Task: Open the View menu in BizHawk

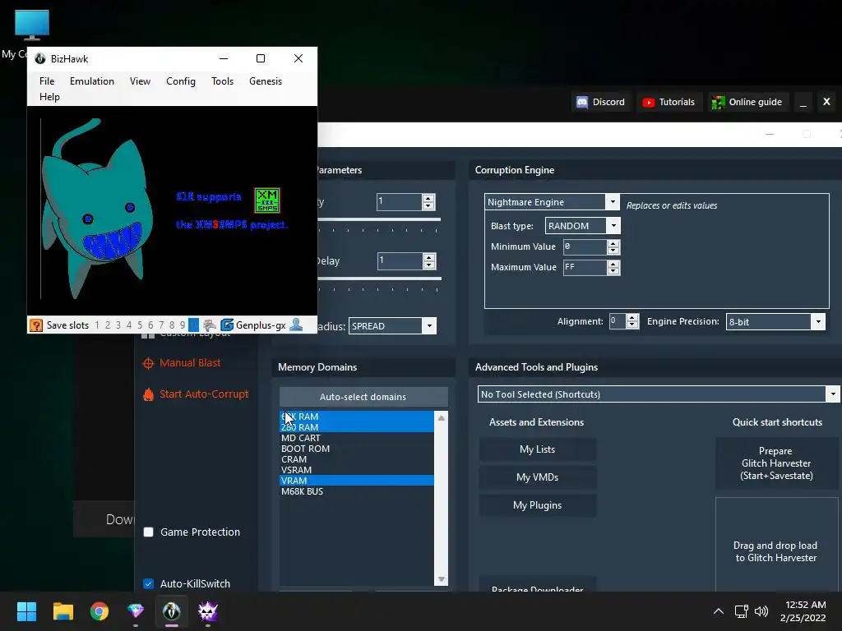Action: tap(140, 81)
